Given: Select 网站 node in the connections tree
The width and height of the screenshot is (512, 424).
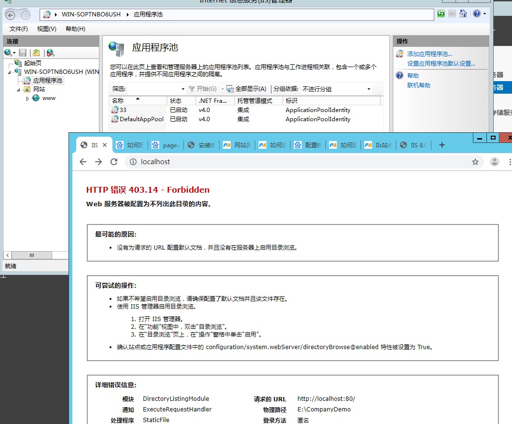Looking at the screenshot, I should [x=39, y=89].
